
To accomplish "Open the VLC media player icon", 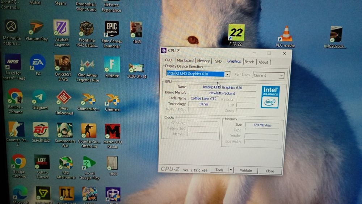I will click(x=285, y=37).
